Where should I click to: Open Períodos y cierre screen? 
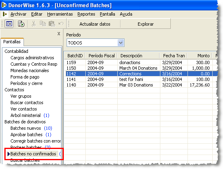click(26, 83)
